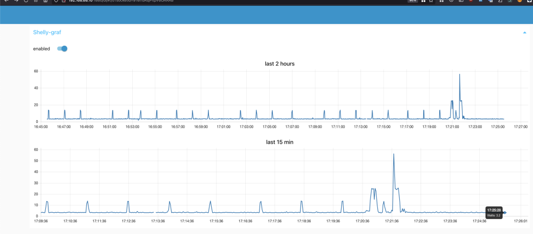Click the 17:25:28 Watts 3.2 tooltip
The image size is (533, 234).
click(x=494, y=213)
